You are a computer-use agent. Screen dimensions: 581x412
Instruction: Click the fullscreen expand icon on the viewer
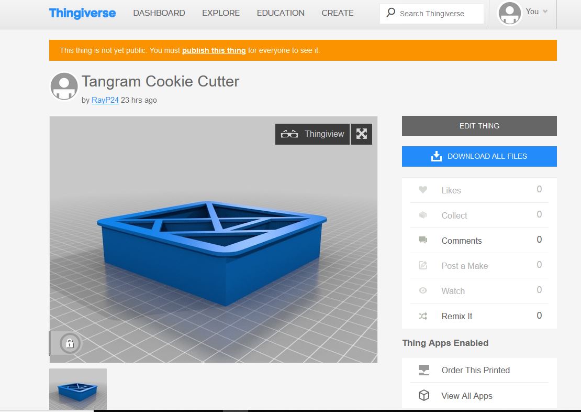pyautogui.click(x=362, y=134)
